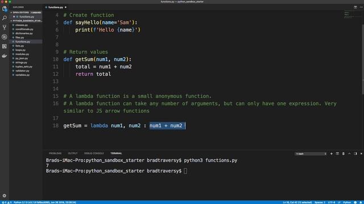Show errors and warnings count in status bar

6,202
